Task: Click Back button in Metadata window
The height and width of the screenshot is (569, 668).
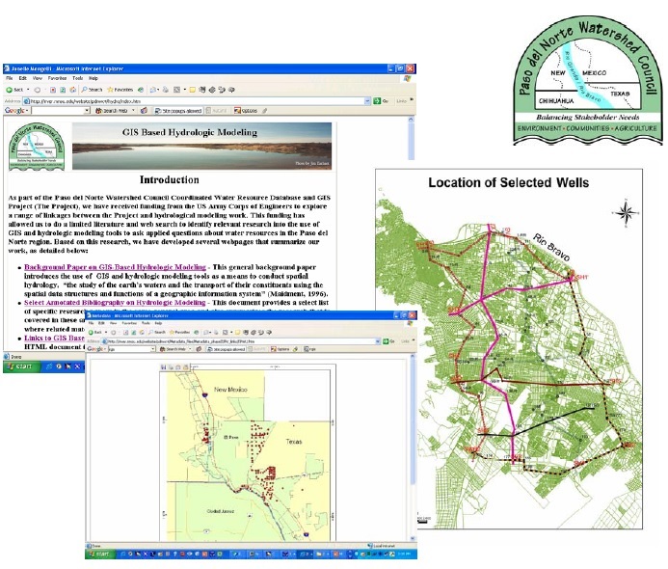Action: [95, 332]
